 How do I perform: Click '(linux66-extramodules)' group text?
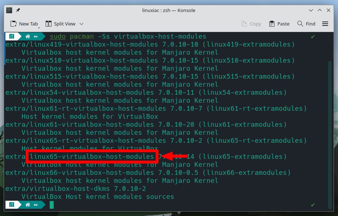[x=247, y=173]
